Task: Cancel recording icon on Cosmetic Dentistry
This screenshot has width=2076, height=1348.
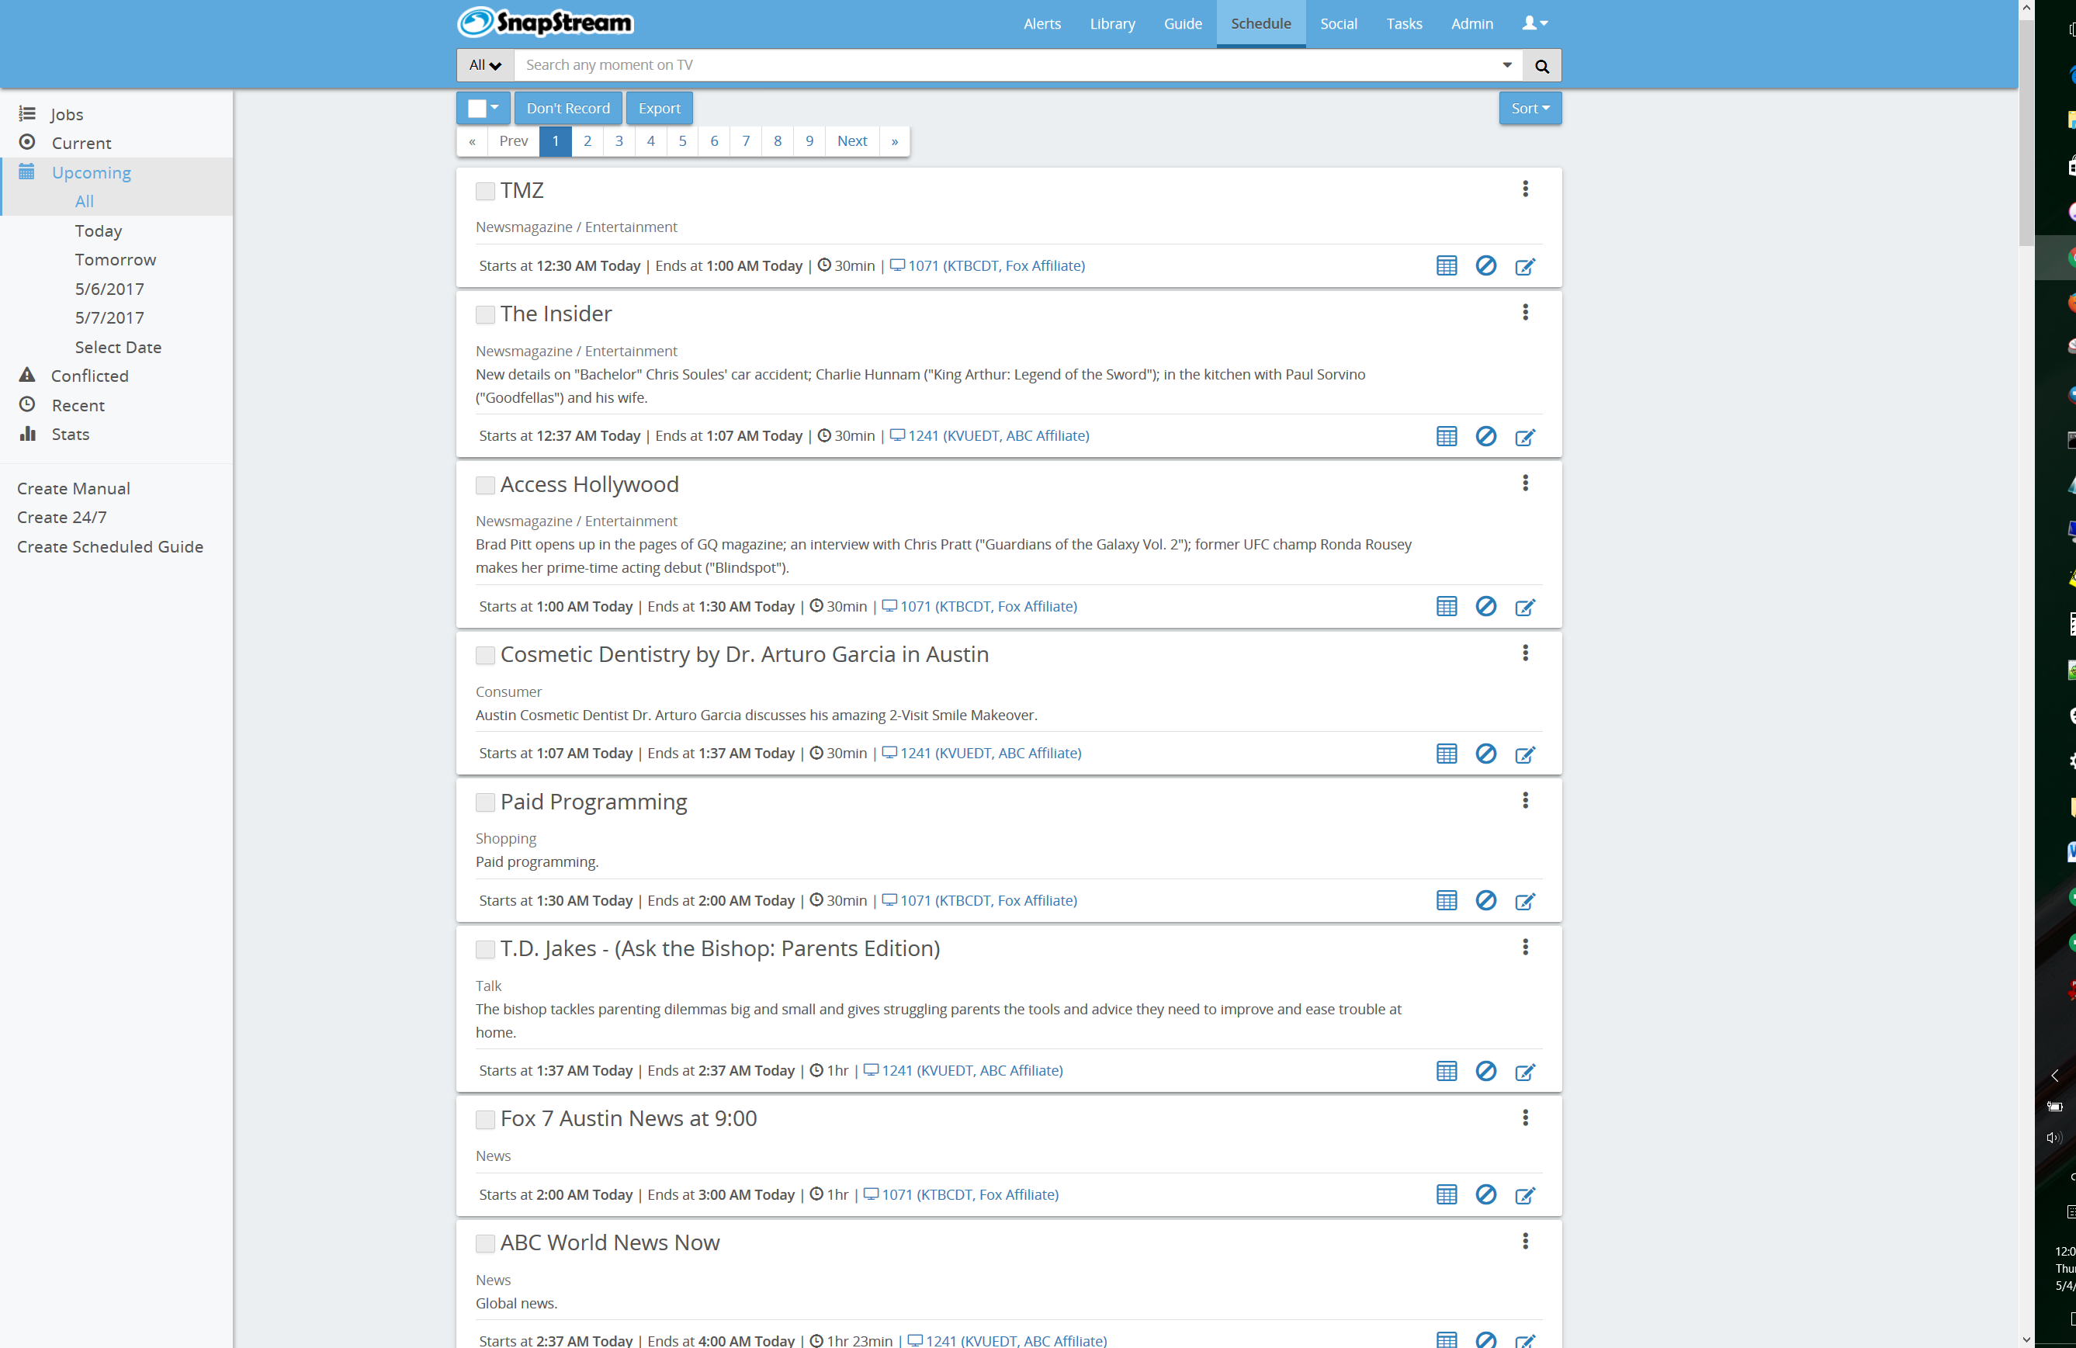Action: [x=1485, y=754]
